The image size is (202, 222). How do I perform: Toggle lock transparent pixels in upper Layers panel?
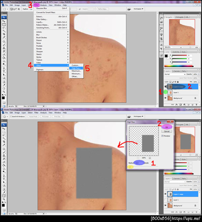(170, 82)
